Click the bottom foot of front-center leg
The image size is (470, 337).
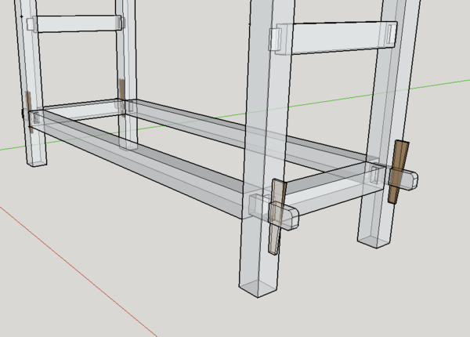pos(260,286)
